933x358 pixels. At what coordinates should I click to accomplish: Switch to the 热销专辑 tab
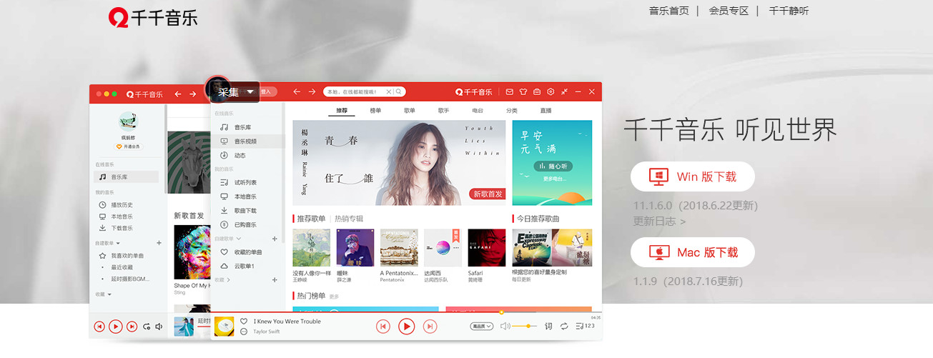click(x=349, y=219)
